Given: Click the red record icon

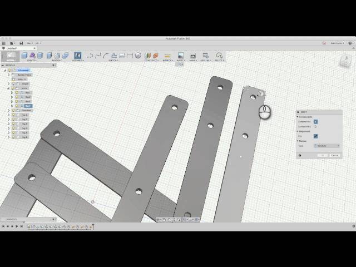Looking at the screenshot, I should [x=324, y=43].
